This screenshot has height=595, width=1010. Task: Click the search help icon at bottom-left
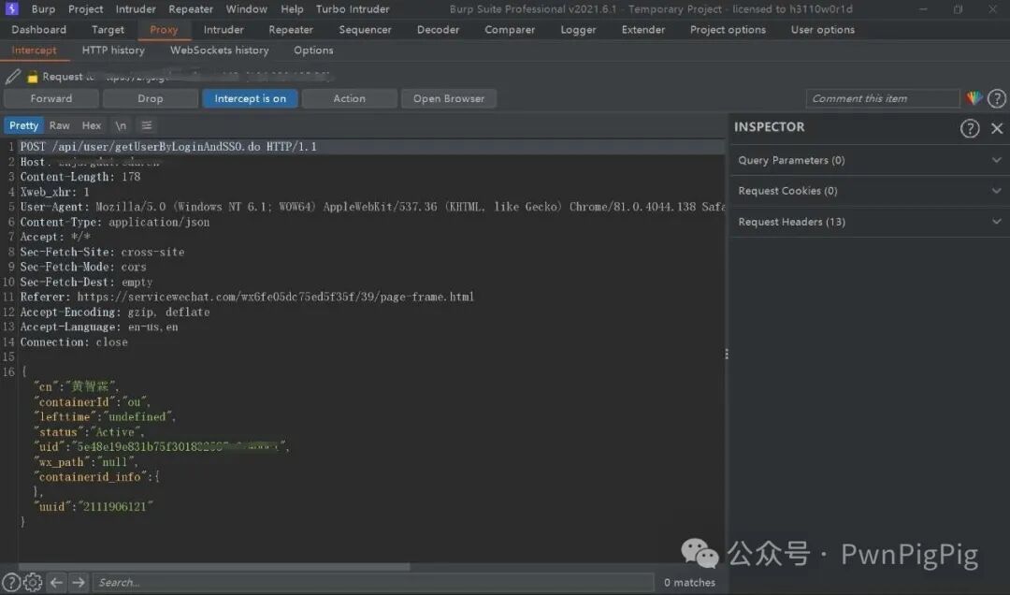(x=11, y=582)
